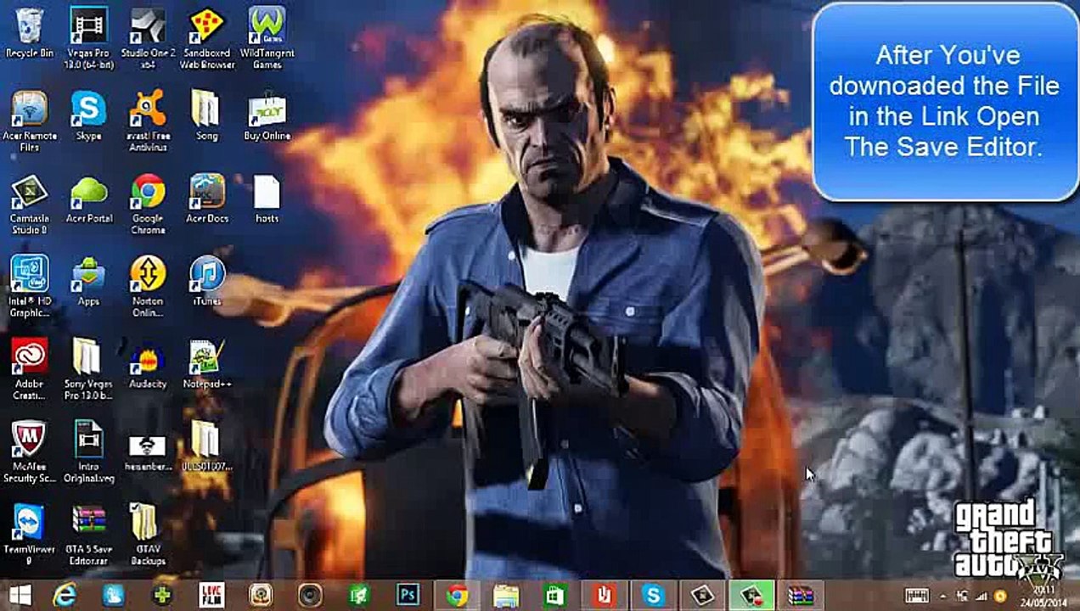This screenshot has height=611, width=1080.
Task: Launch Audacity from the desktop
Action: coord(148,364)
